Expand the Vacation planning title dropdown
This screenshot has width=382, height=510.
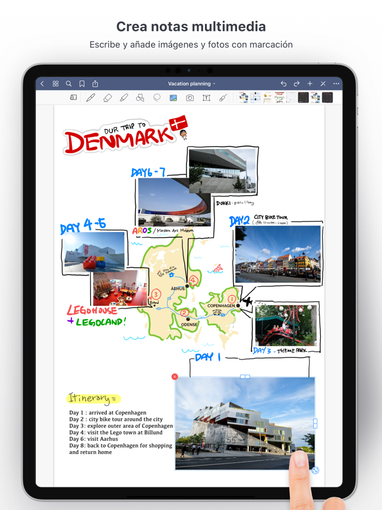191,84
